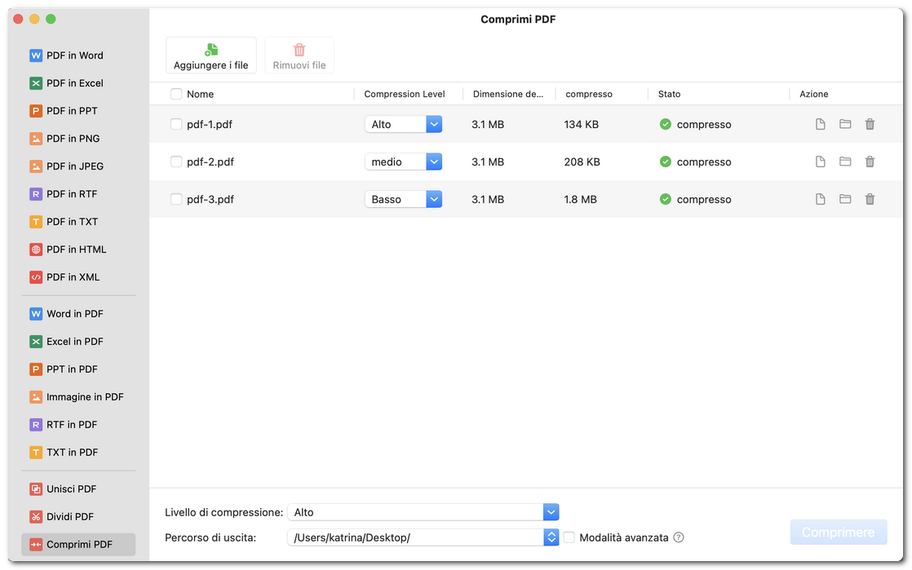
Task: Open the Compression Level dropdown for pdf-1.pdf
Action: tap(433, 124)
